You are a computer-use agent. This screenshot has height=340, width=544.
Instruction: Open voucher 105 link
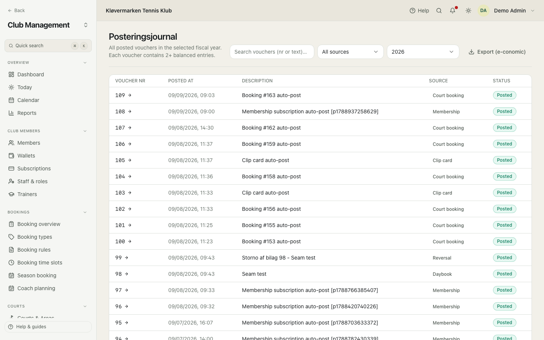tap(124, 160)
